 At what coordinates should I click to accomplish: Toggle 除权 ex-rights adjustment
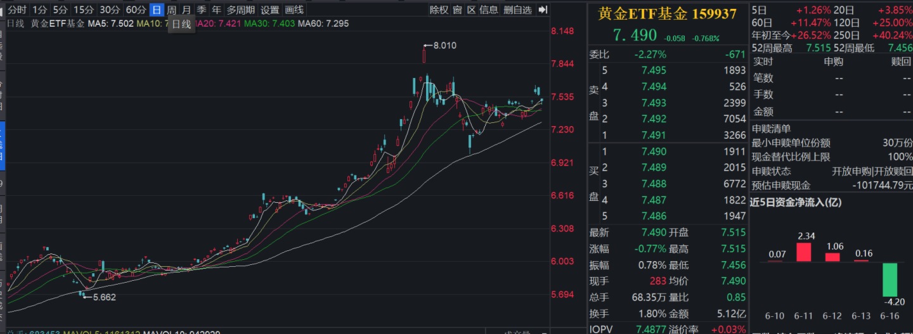click(x=439, y=10)
